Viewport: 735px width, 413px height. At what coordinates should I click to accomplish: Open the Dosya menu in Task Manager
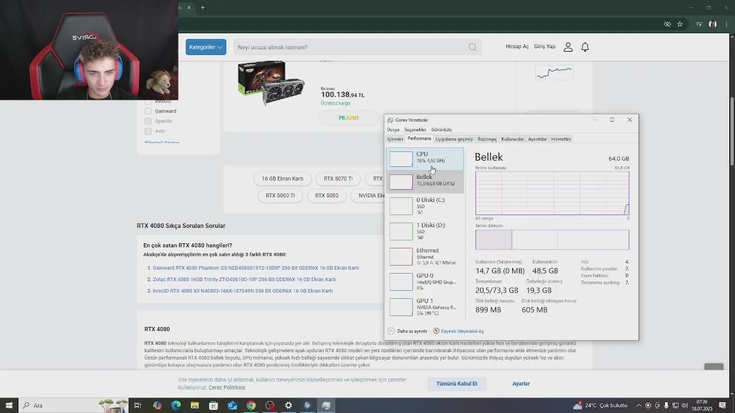tap(393, 130)
